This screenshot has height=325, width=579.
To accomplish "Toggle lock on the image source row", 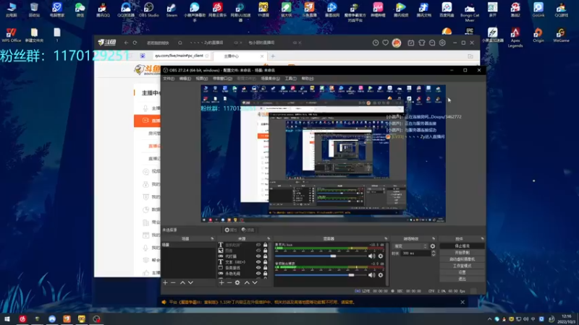I will coord(265,251).
